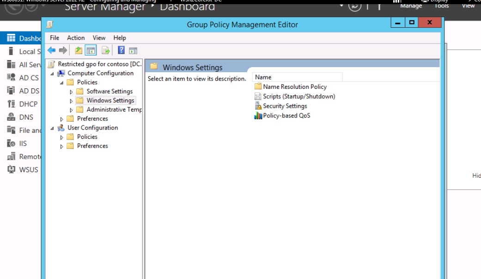Viewport: 481px width, 279px height.
Task: Click the Restricted gpo scroll icon in tree
Action: (x=52, y=64)
